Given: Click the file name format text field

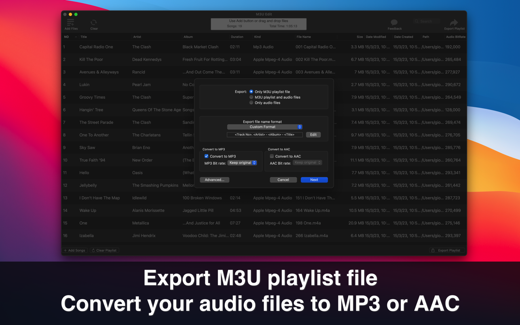Looking at the screenshot, I should [264, 135].
